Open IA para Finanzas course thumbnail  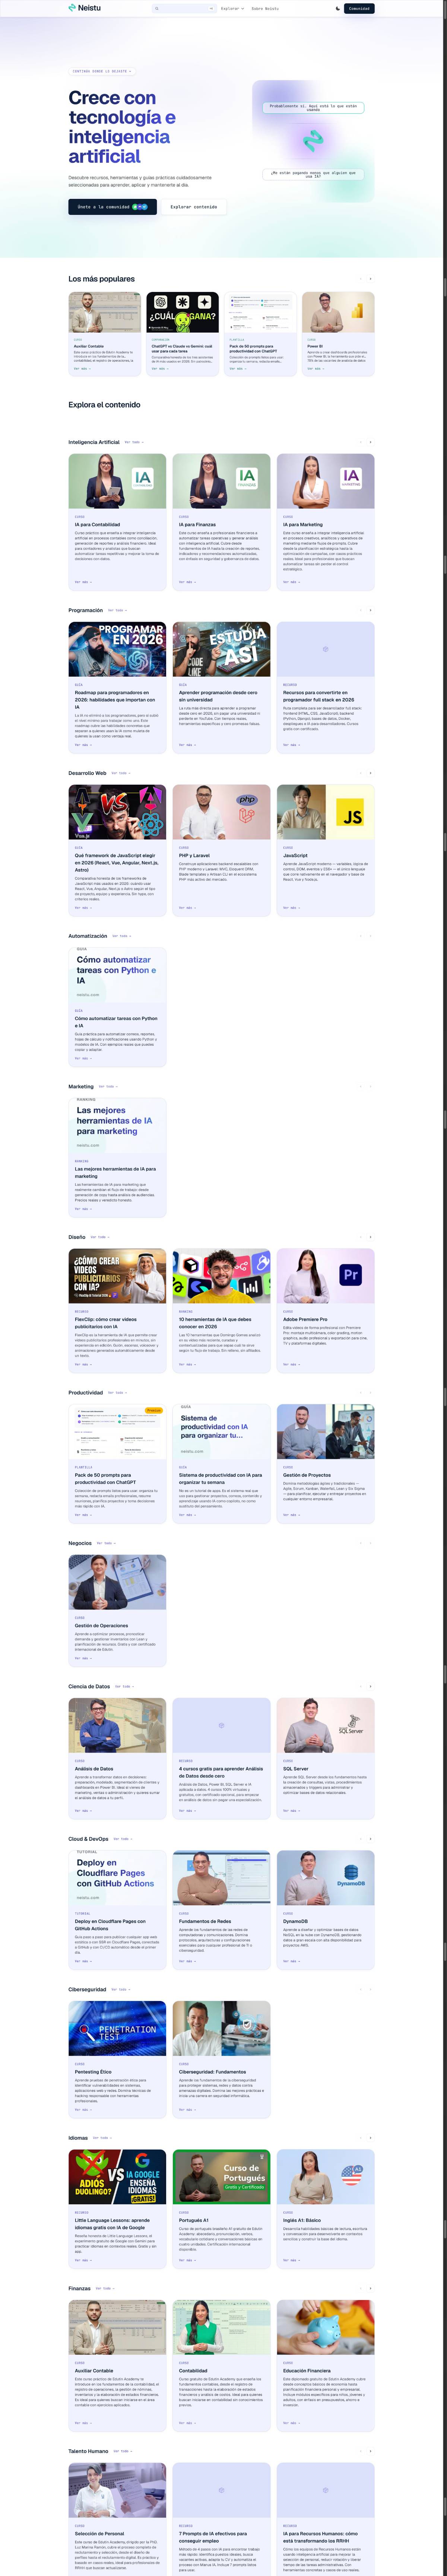click(x=221, y=481)
